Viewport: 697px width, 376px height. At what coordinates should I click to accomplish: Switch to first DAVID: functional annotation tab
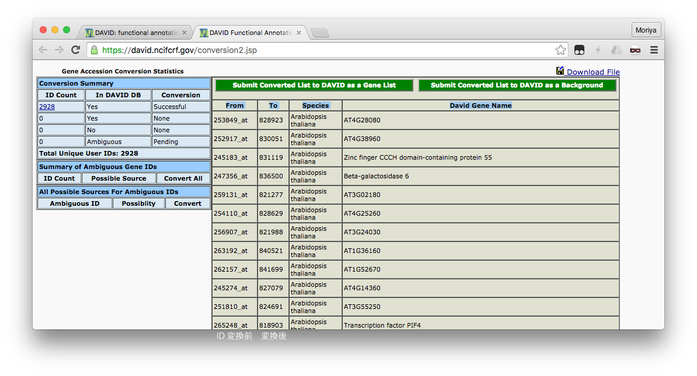pyautogui.click(x=135, y=33)
